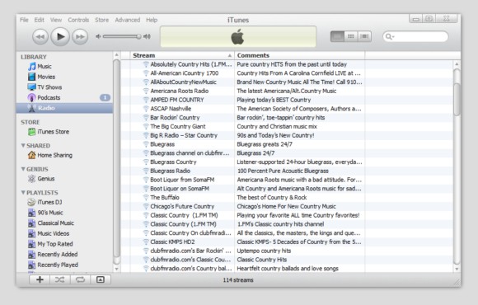
Task: Click the stream list scroll up arrow
Action: 457,64
